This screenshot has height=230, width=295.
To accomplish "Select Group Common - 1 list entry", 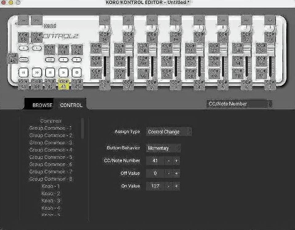I will pos(51,128).
